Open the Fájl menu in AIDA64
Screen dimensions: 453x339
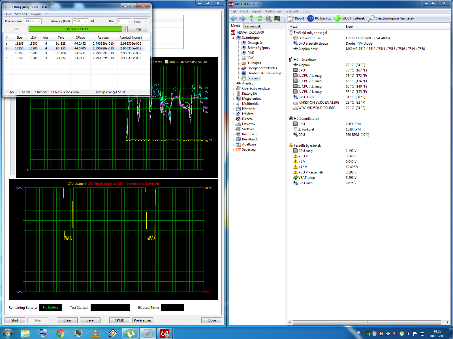(x=233, y=11)
